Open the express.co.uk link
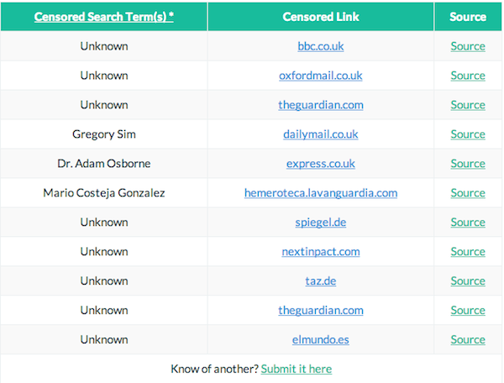This screenshot has width=504, height=383. 321,164
